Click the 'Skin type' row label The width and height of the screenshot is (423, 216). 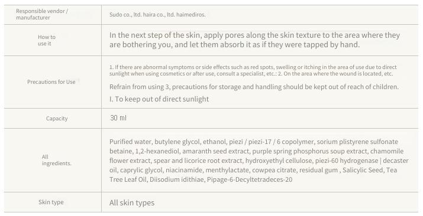(51, 202)
